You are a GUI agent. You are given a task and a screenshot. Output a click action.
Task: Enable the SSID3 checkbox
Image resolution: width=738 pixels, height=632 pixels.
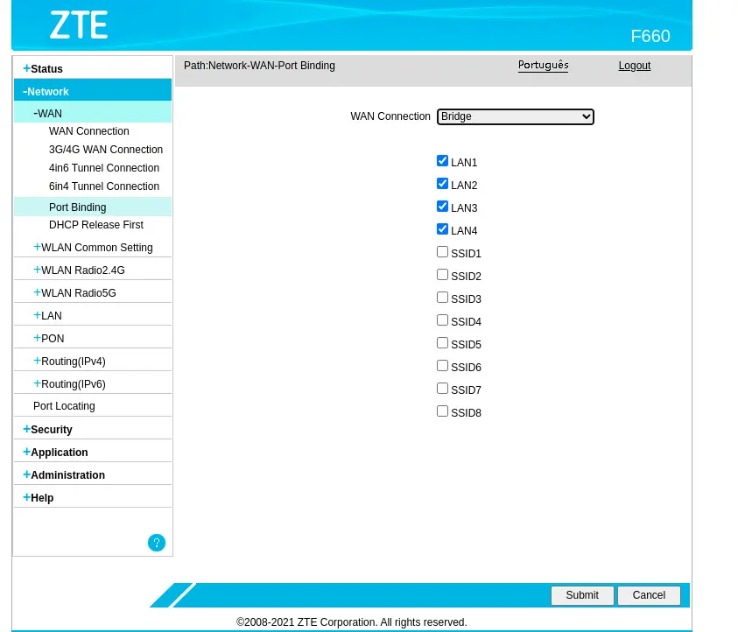point(442,298)
